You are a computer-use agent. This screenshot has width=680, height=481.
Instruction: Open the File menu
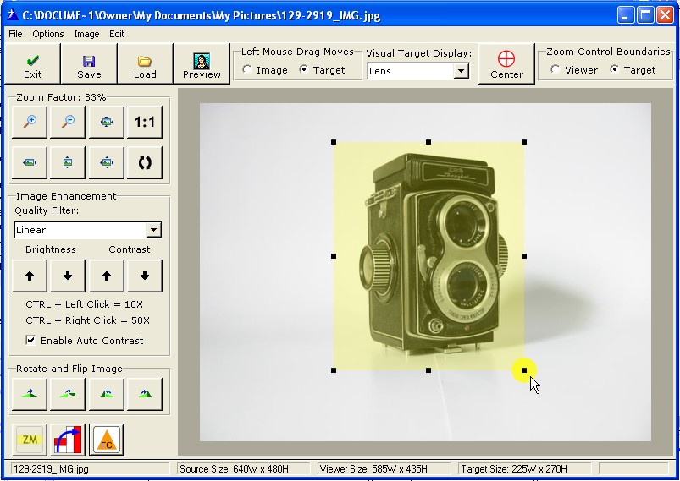click(15, 34)
